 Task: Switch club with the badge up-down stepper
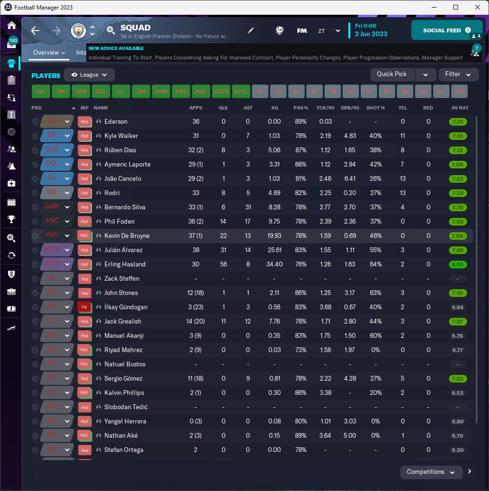pos(92,30)
